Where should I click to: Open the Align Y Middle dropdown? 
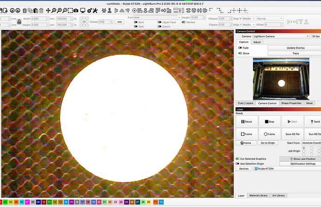249,25
